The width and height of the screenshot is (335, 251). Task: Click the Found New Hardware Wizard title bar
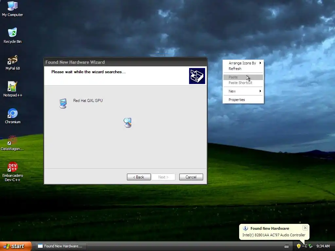pos(125,62)
